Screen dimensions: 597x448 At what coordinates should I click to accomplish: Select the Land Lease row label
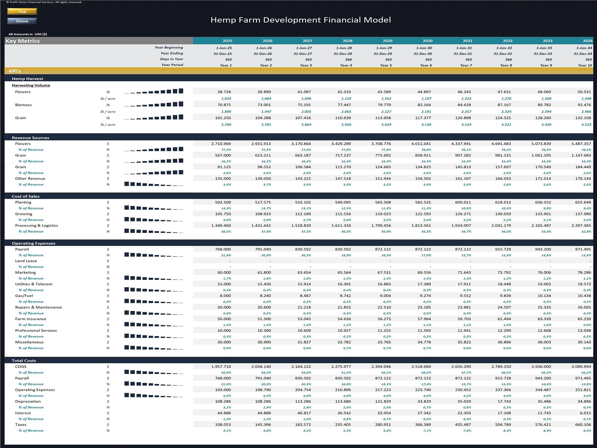26,261
